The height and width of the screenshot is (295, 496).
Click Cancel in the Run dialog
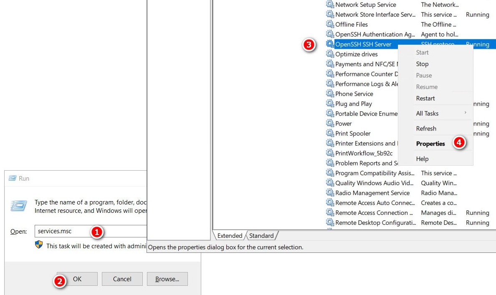click(x=122, y=279)
